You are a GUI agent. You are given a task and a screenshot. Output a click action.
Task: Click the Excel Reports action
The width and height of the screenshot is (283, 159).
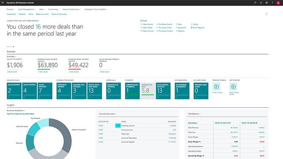pyautogui.click(x=197, y=28)
